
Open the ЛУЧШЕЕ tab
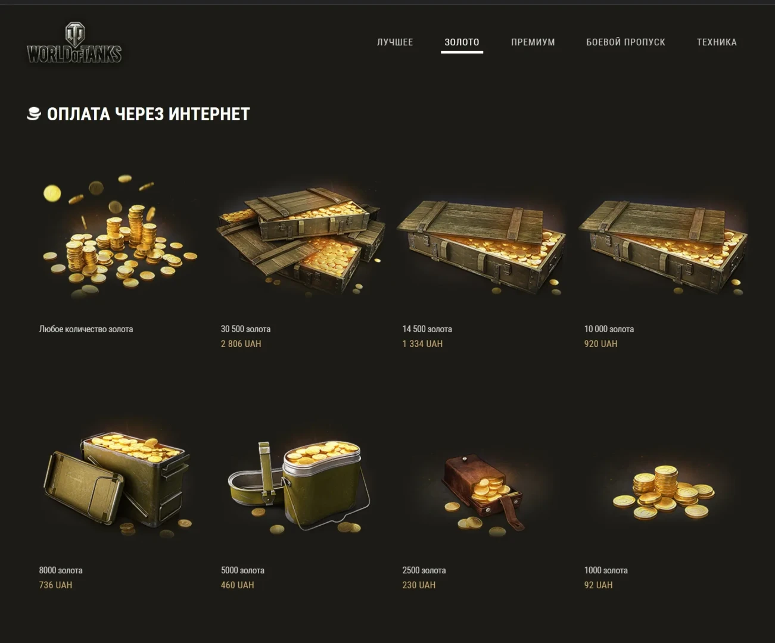click(395, 42)
